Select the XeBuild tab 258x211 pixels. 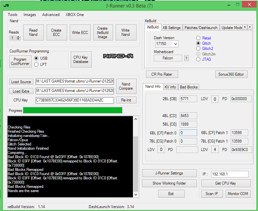coord(153,27)
